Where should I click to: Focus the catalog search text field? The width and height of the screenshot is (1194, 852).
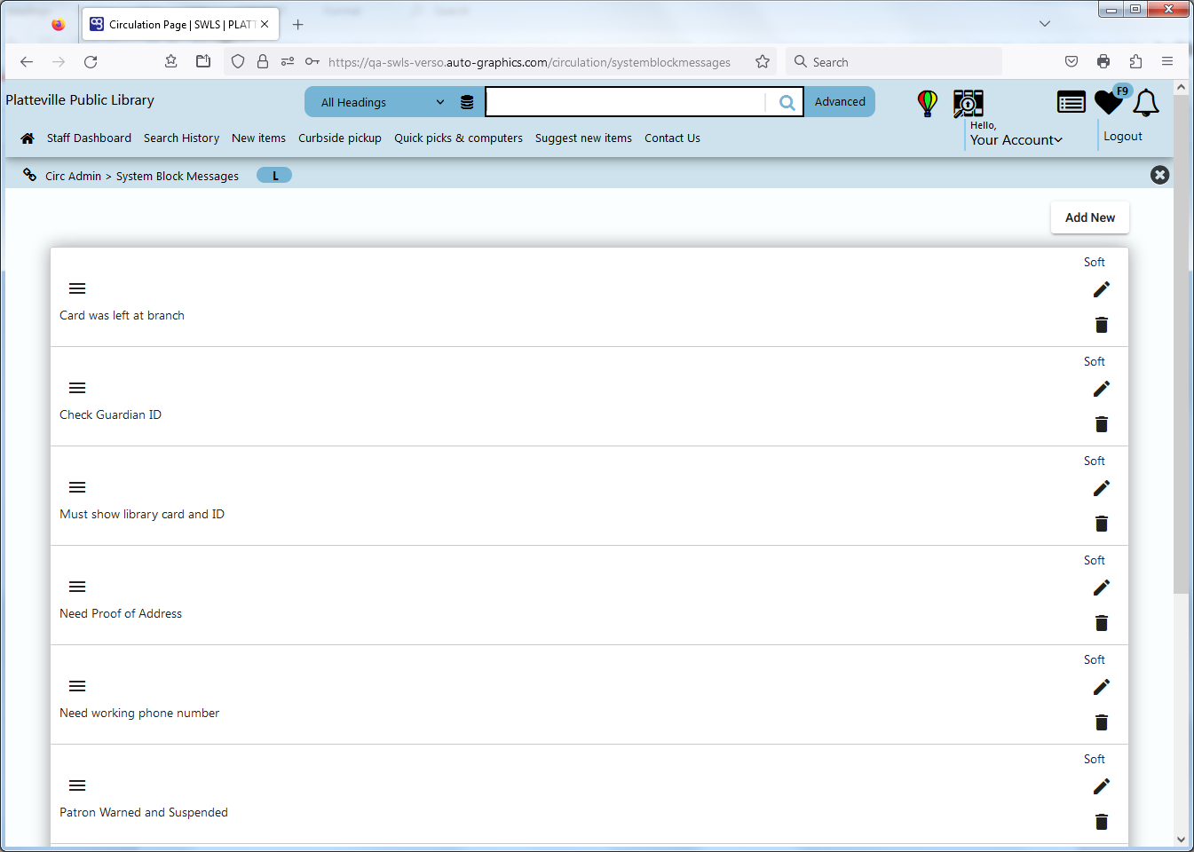(x=626, y=102)
